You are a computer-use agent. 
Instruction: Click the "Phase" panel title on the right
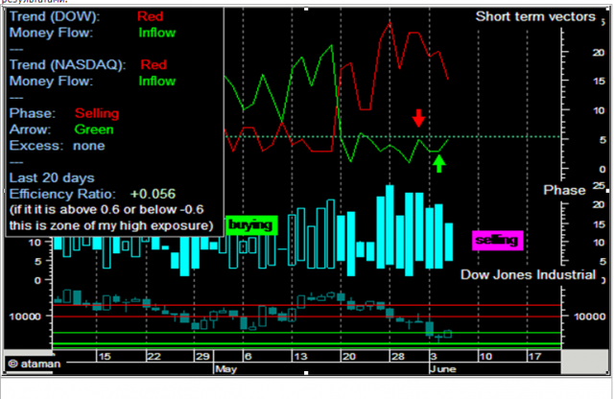564,190
